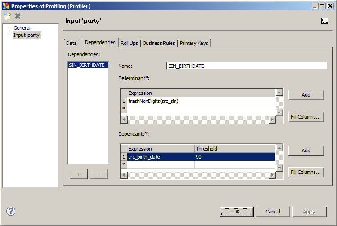The height and width of the screenshot is (226, 337).
Task: Select Input 'party' tree node
Action: coord(27,35)
